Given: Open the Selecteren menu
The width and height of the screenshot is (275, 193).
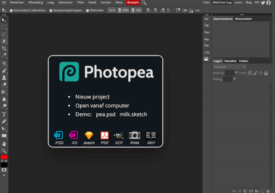Looking at the screenshot, I should tap(66, 2).
